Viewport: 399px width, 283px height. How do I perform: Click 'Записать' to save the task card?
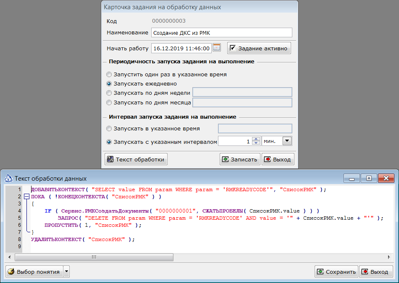pyautogui.click(x=240, y=159)
